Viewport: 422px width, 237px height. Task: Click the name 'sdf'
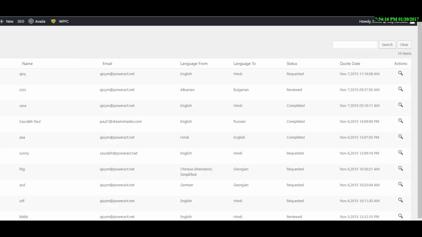[x=22, y=201]
